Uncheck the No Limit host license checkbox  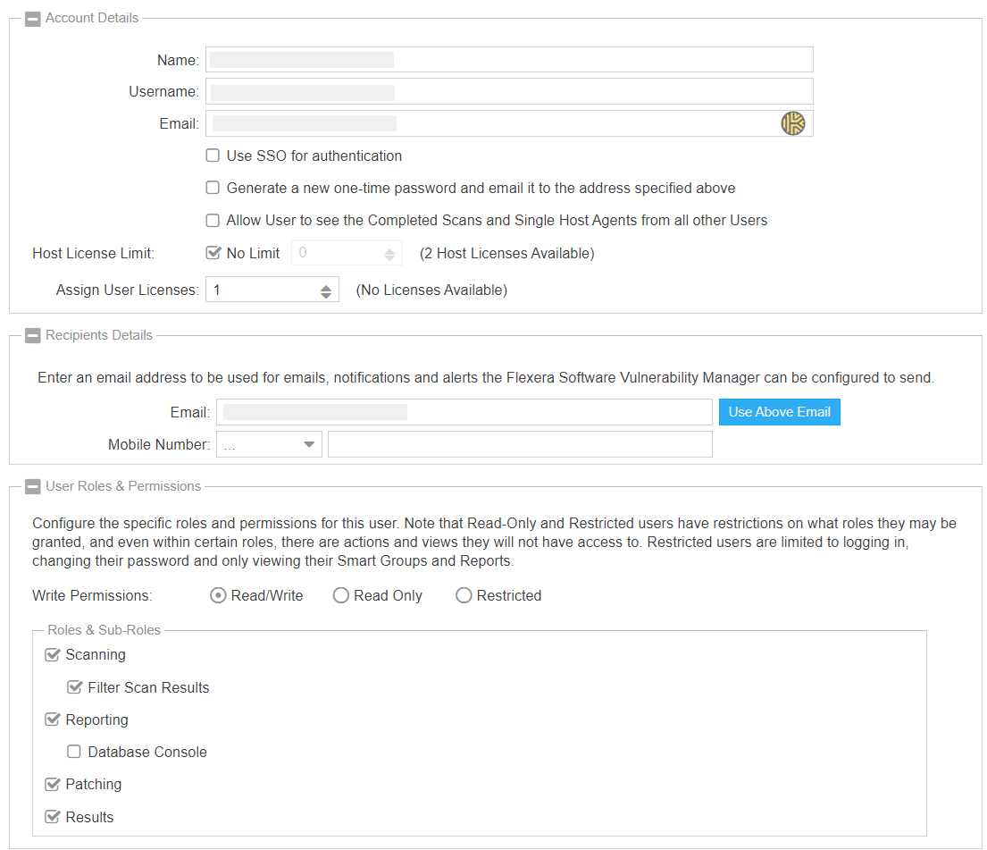tap(213, 253)
